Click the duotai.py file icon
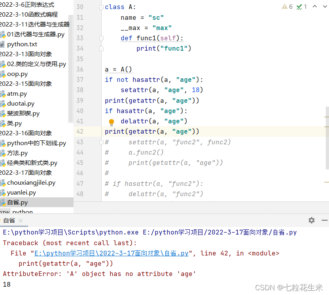This screenshot has width=329, height=295. [4, 104]
